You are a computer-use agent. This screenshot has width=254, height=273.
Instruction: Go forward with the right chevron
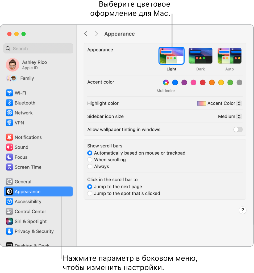97,34
